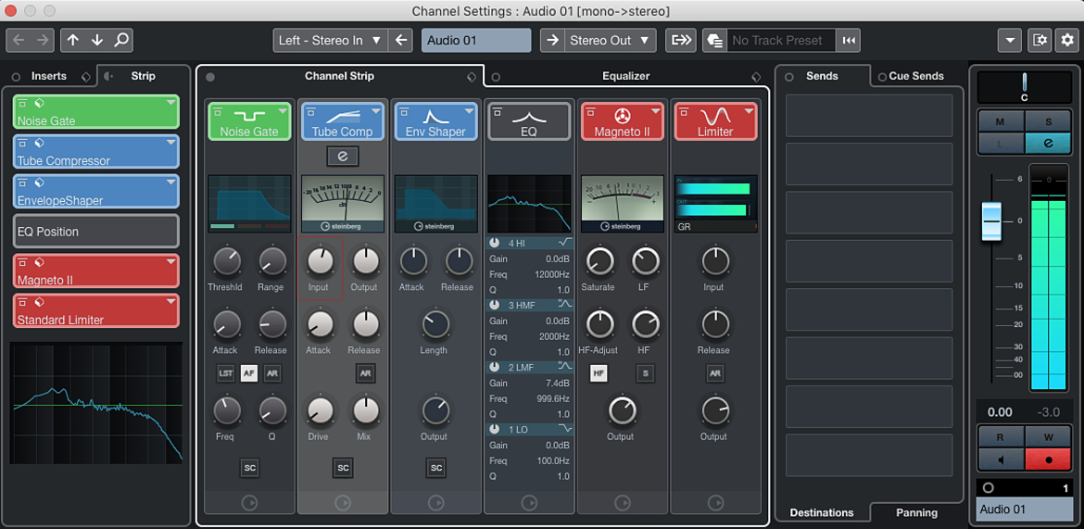Click right arrow beside Stereo Out
The image size is (1084, 529).
(x=552, y=40)
